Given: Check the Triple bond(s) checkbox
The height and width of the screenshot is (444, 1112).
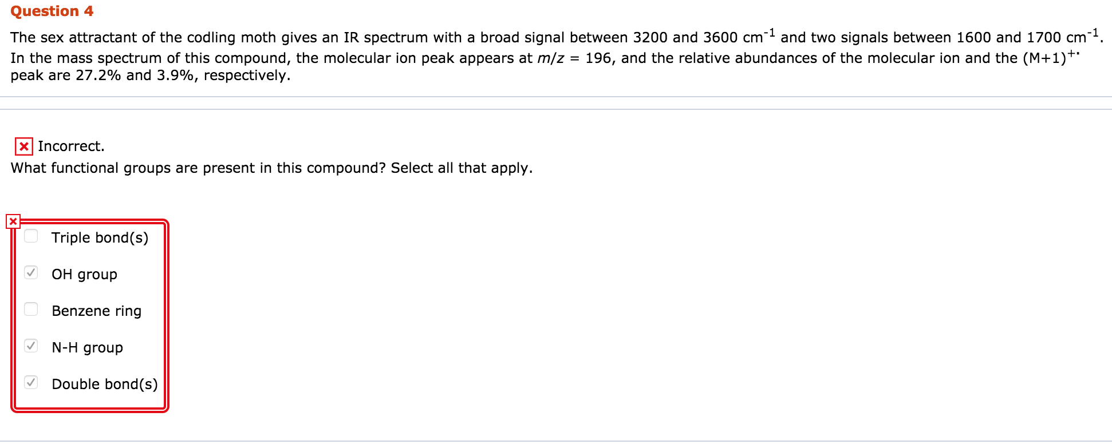Looking at the screenshot, I should click(31, 236).
